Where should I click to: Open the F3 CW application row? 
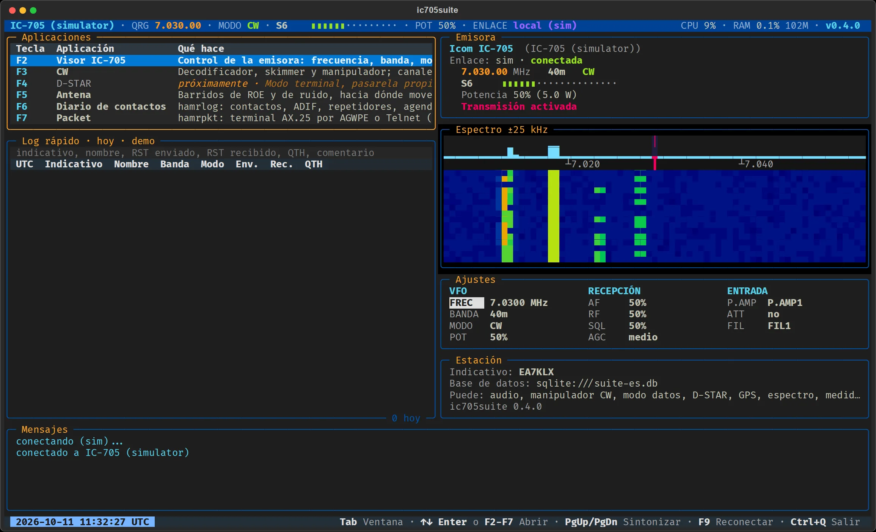(x=221, y=72)
